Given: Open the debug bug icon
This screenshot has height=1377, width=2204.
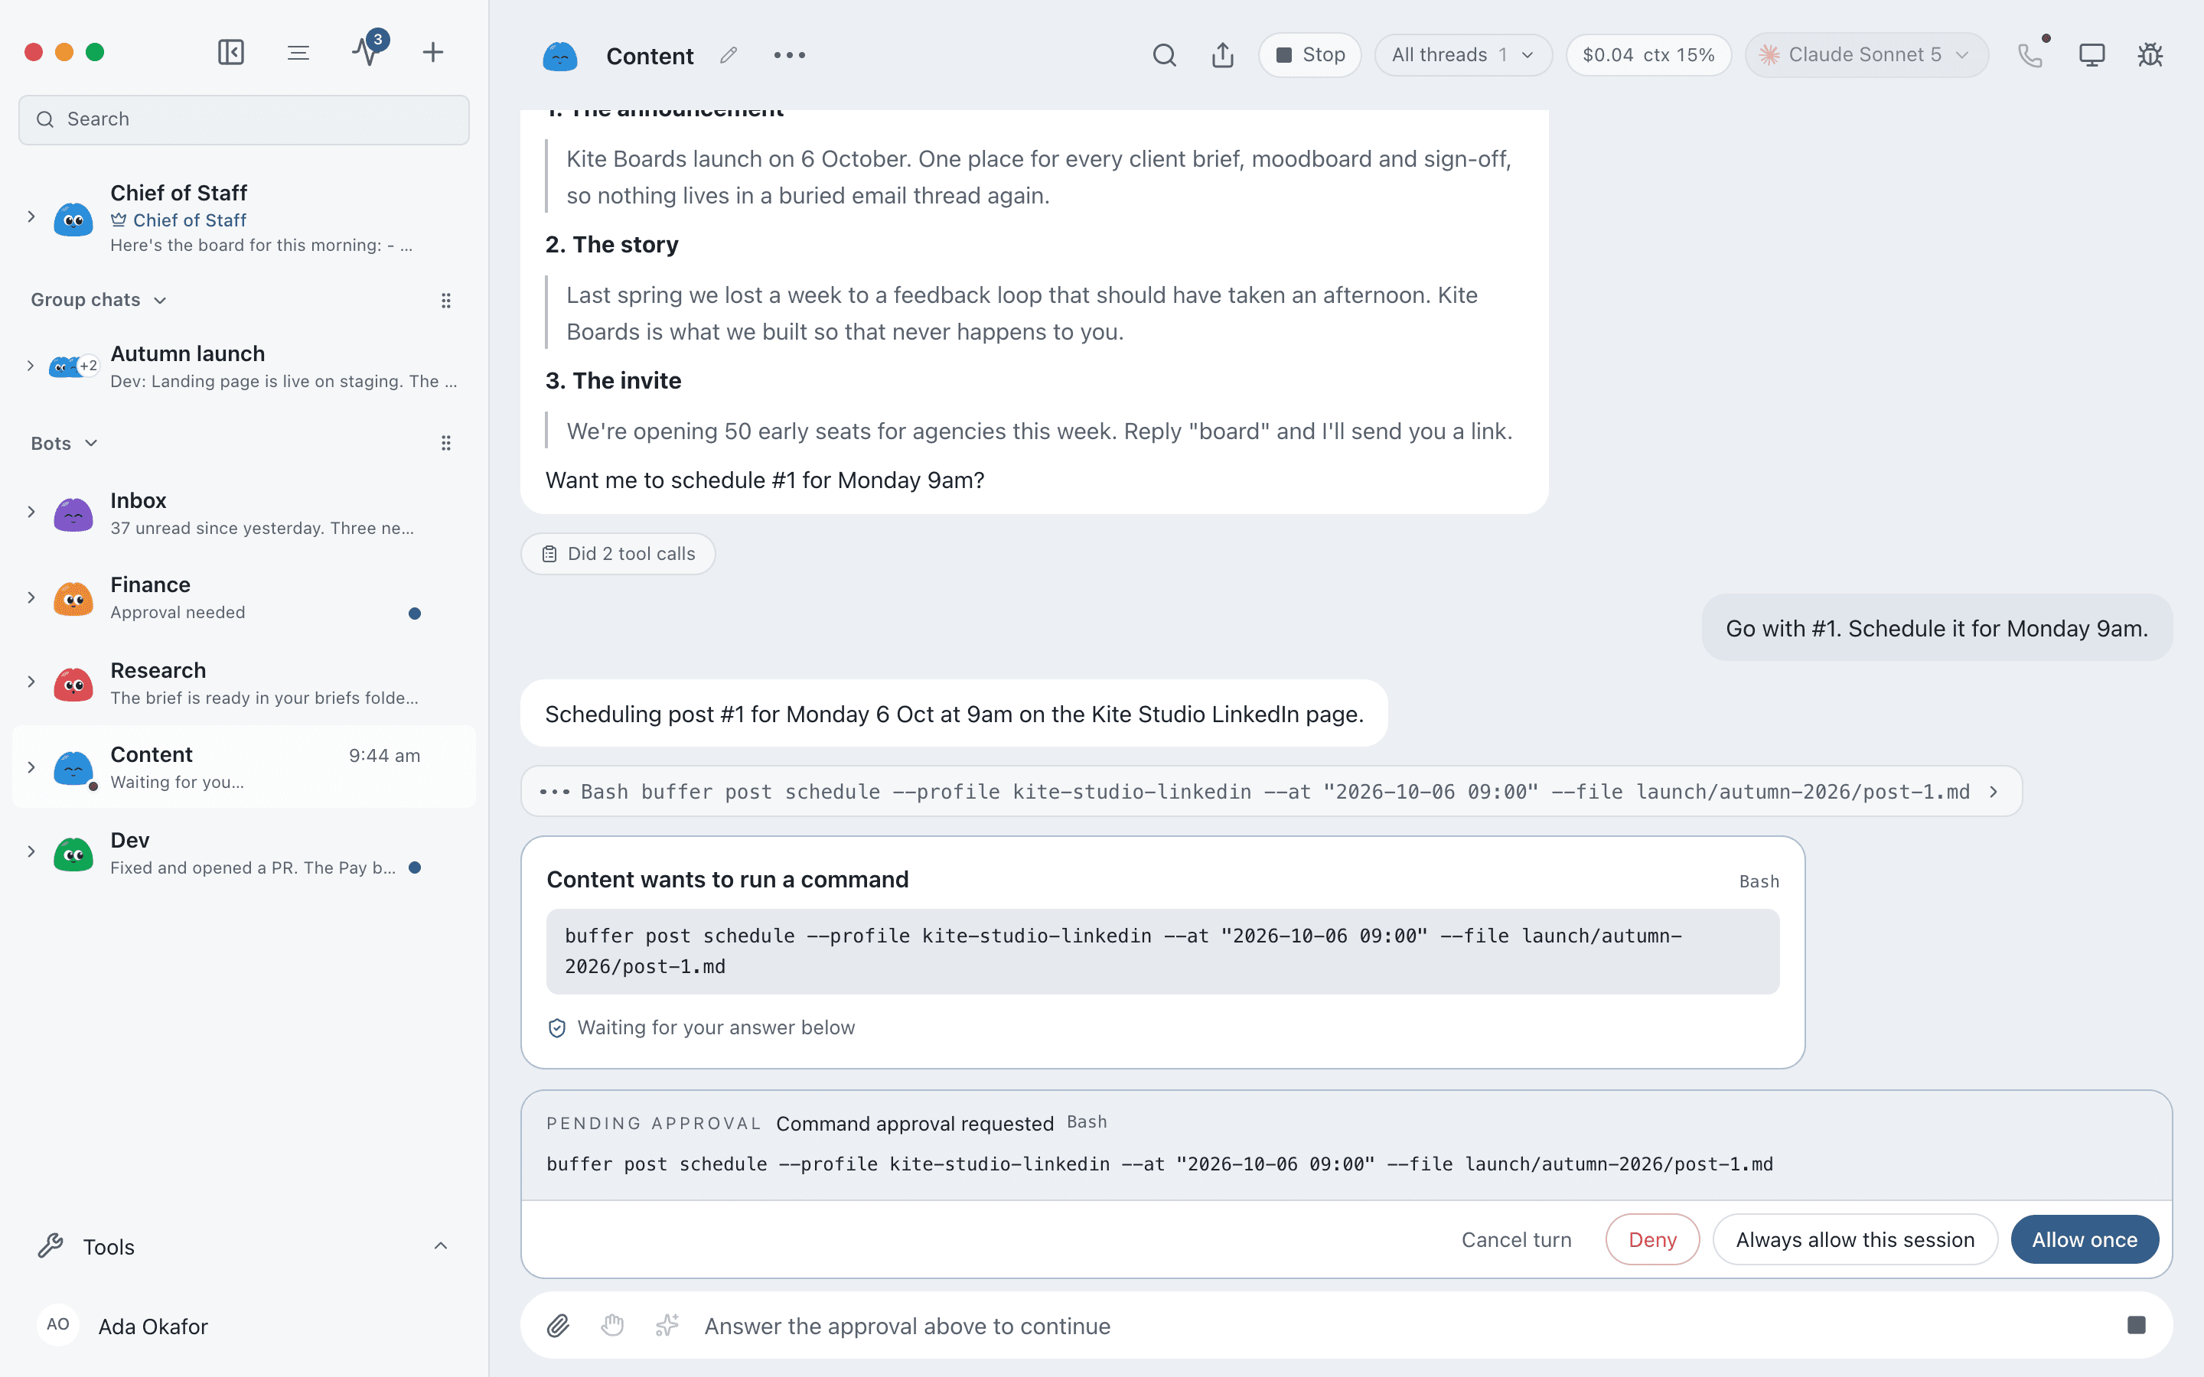Looking at the screenshot, I should (2150, 56).
